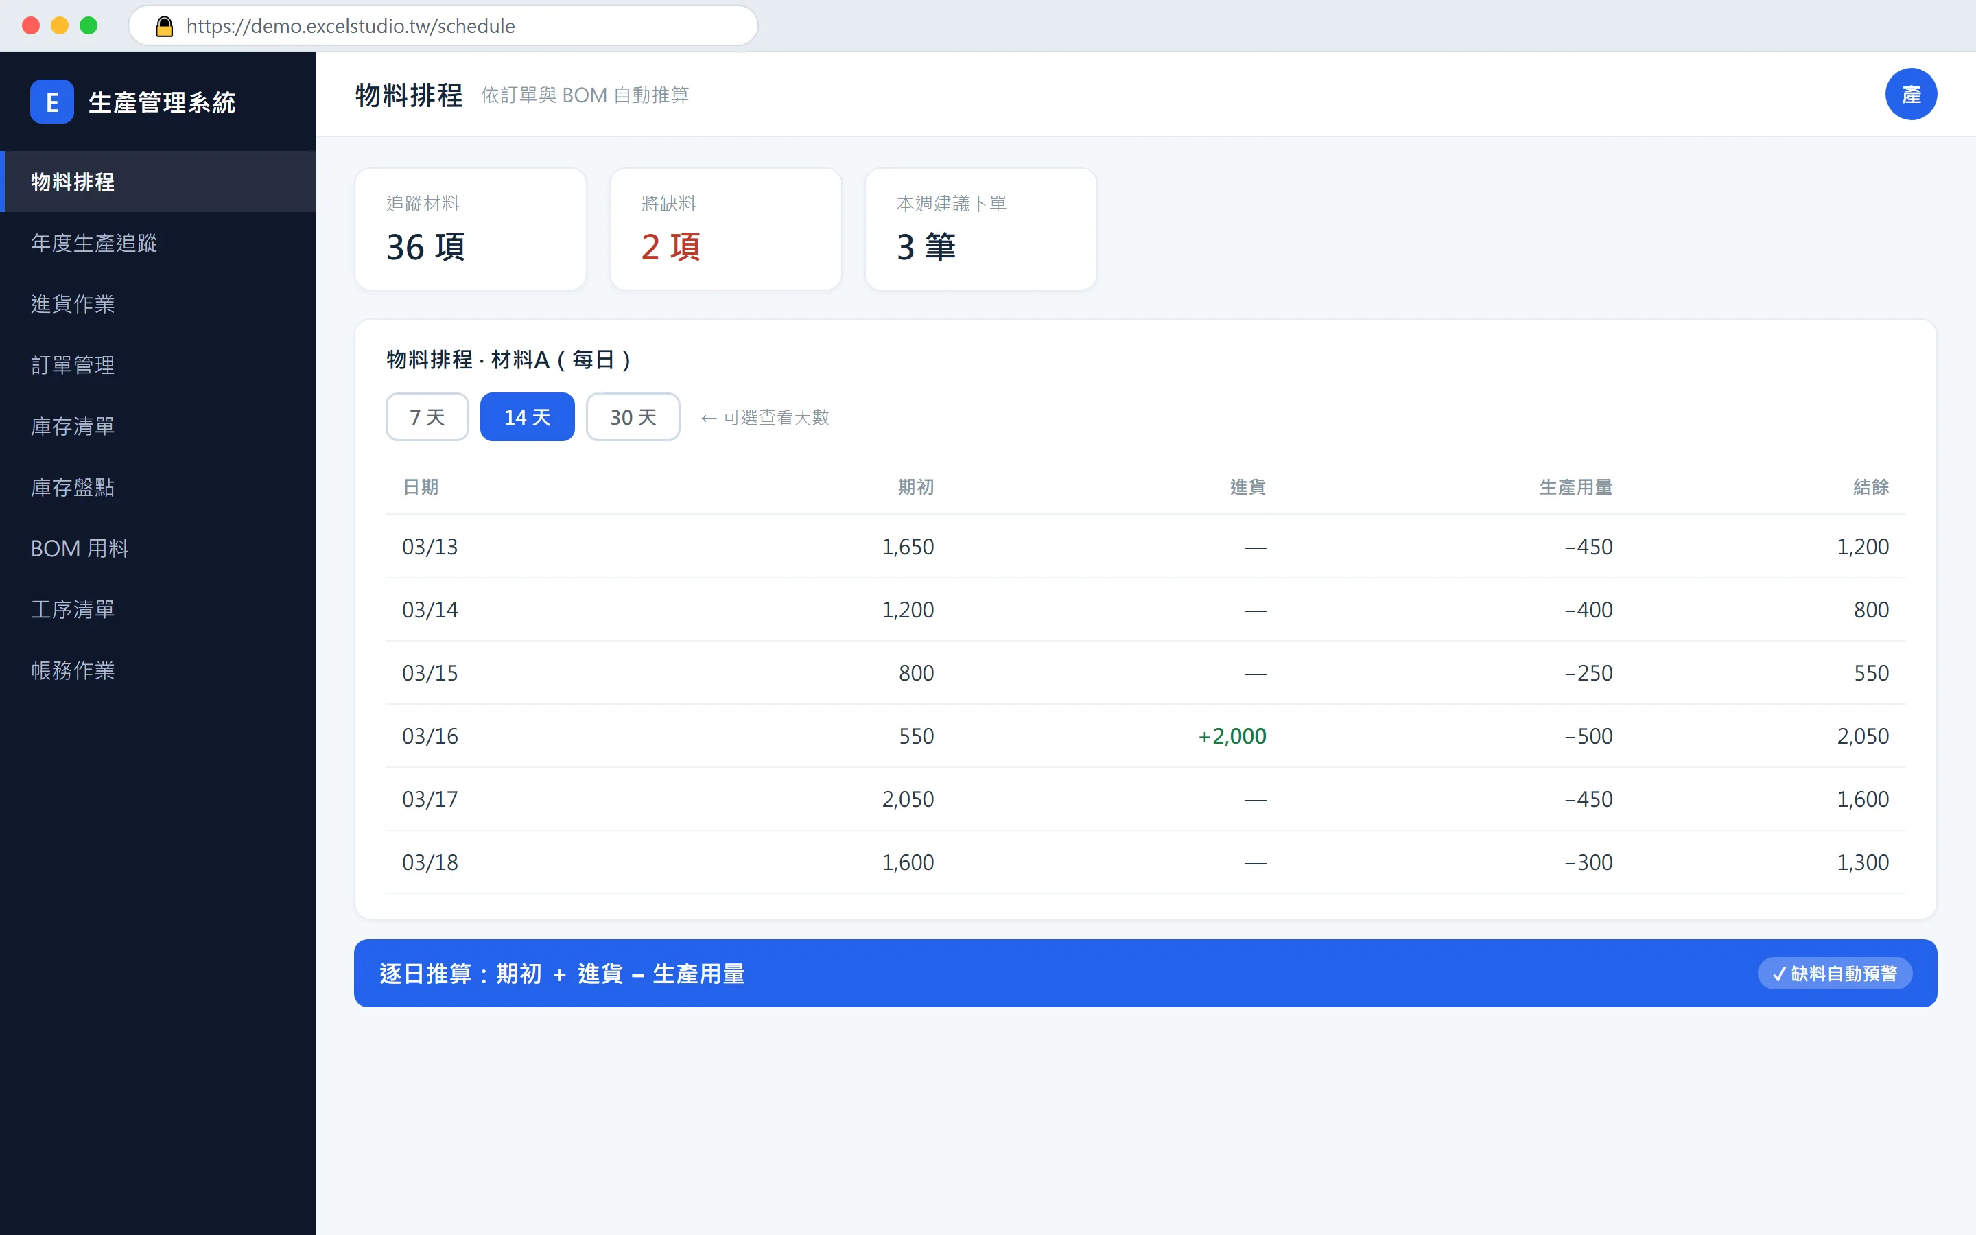
Task: Click the 生產用量 column header
Action: tap(1575, 487)
